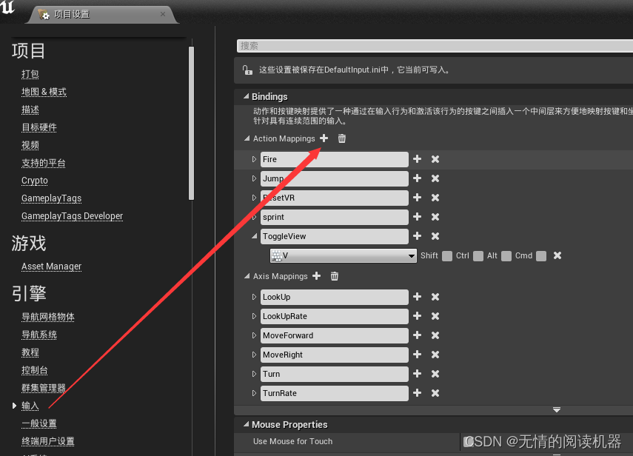Add a key binding to MoveForward axis

pos(417,335)
